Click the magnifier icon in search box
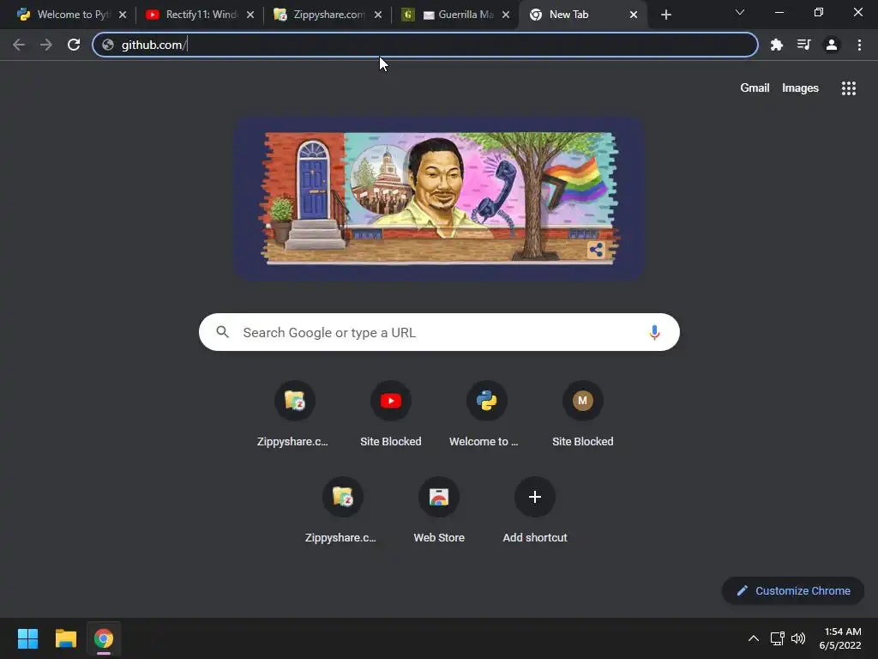 point(223,332)
